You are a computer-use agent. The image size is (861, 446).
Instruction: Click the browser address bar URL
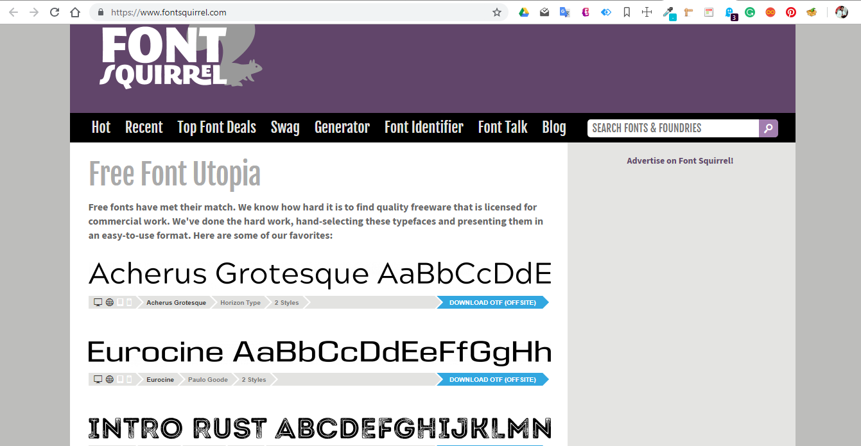[168, 12]
